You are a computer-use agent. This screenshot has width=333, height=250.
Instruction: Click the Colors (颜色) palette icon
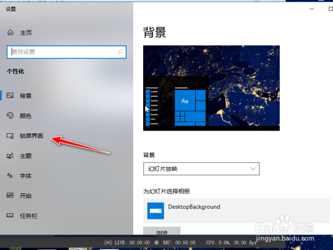[x=10, y=115]
